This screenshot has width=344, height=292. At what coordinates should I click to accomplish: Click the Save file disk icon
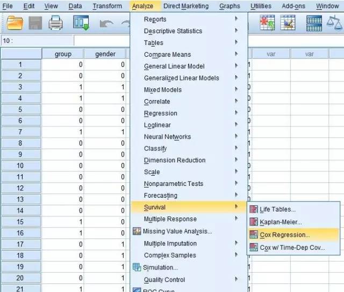pos(35,24)
